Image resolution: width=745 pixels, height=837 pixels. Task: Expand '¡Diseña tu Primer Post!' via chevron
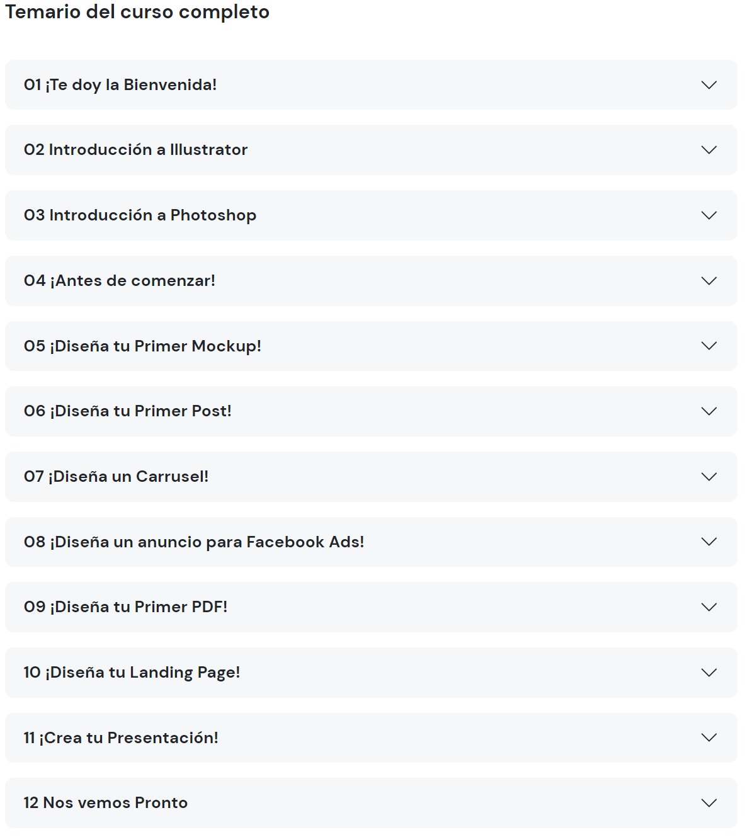coord(709,411)
